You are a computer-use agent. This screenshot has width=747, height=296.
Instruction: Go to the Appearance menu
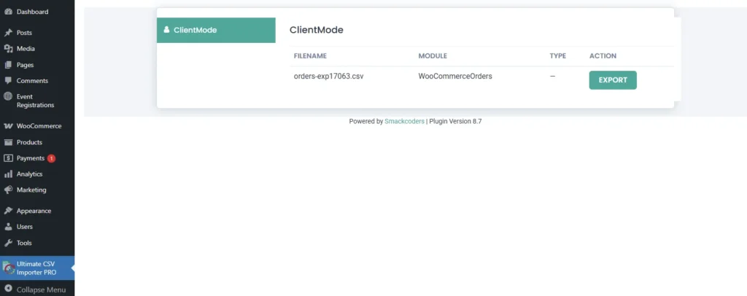[x=34, y=211]
